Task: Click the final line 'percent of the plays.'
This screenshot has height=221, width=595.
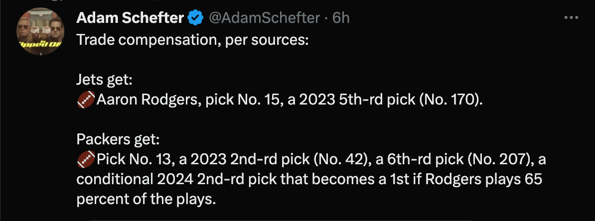Action: [x=146, y=199]
